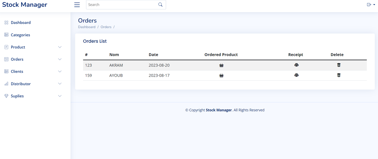This screenshot has width=378, height=159.
Task: Print receipt for AKRAM order
Action: [296, 65]
